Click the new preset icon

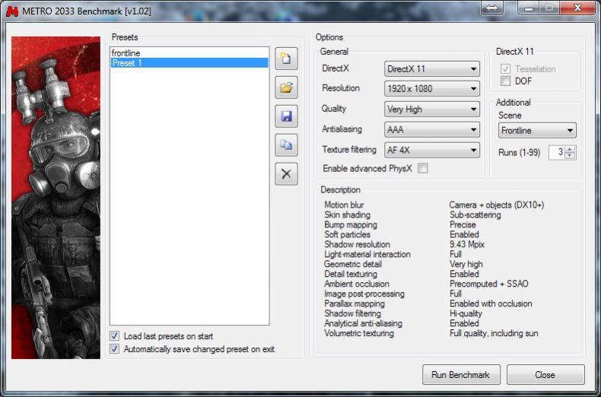286,59
